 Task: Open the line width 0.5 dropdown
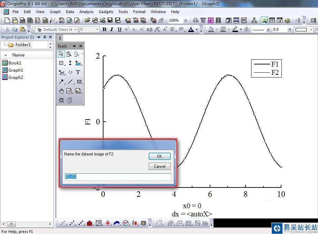(x=290, y=30)
